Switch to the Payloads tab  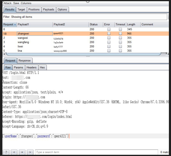click(49, 10)
